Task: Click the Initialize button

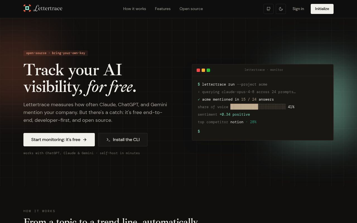Action: [322, 9]
